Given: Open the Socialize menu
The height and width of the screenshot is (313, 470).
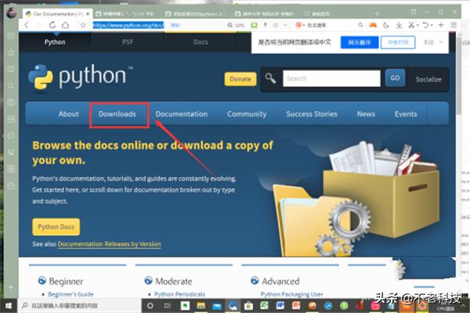Looking at the screenshot, I should [x=428, y=79].
